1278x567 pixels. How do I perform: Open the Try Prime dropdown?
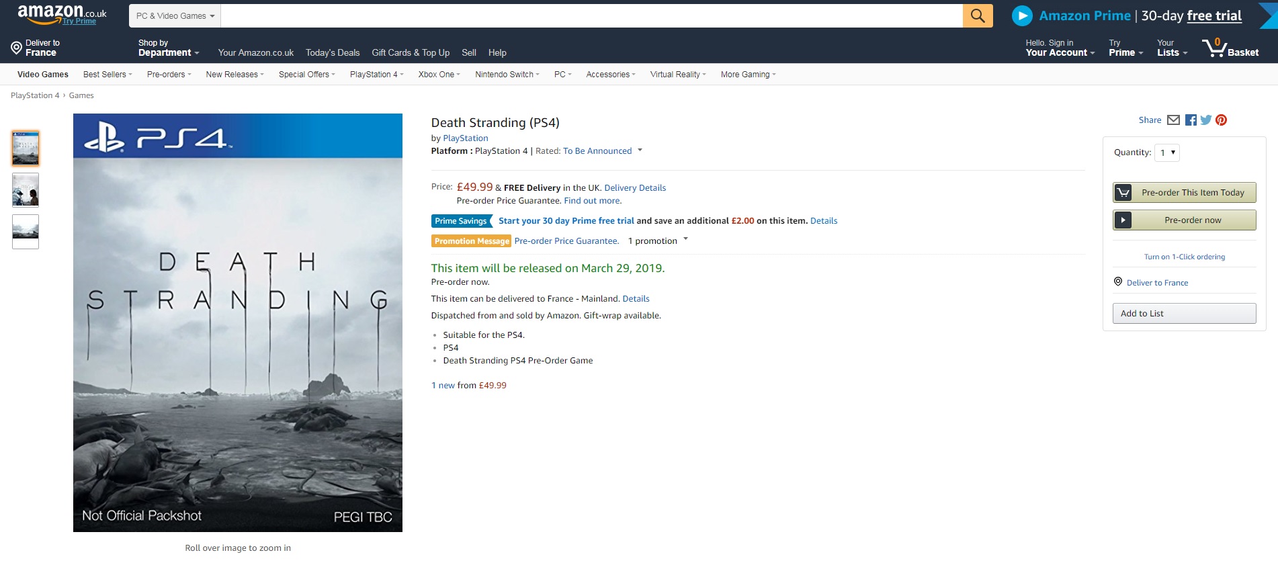(1126, 48)
